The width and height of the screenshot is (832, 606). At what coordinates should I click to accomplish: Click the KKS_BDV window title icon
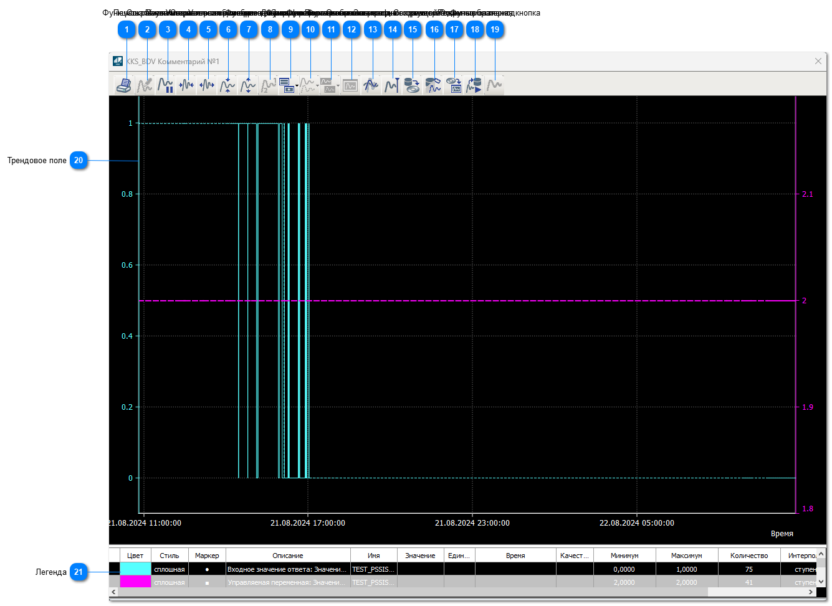point(118,61)
